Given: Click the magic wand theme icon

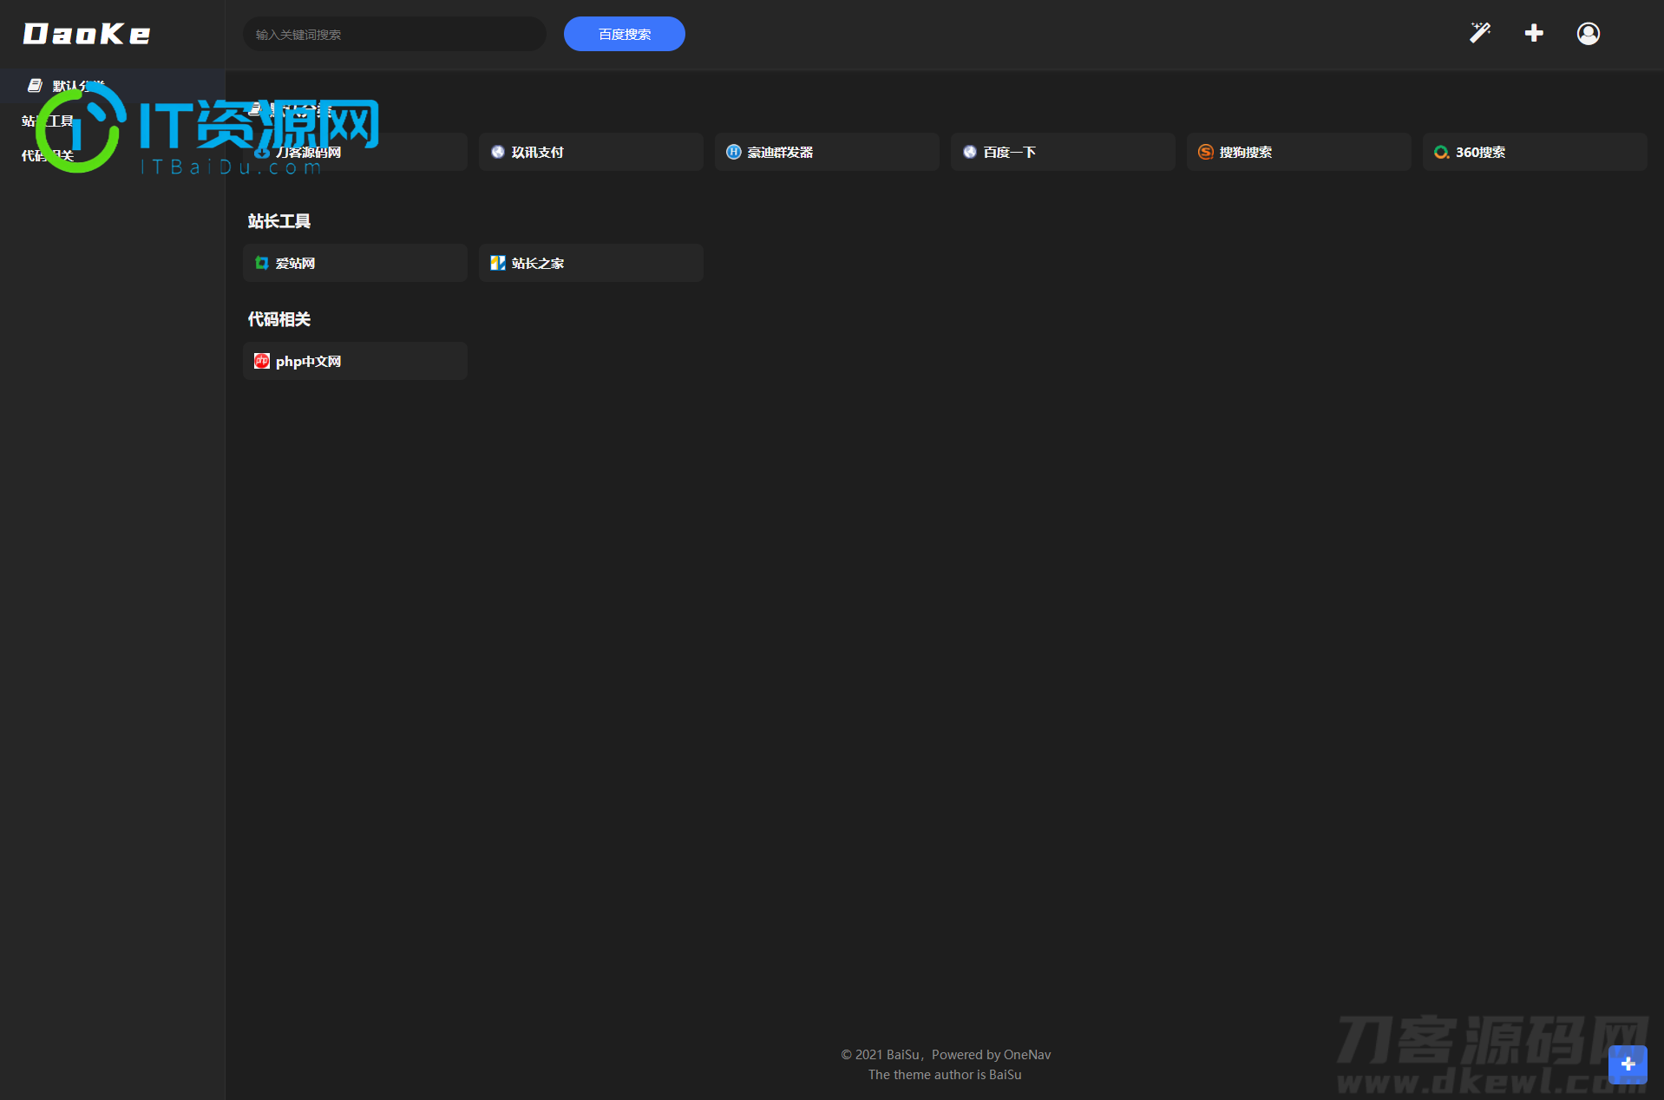Looking at the screenshot, I should (x=1480, y=33).
